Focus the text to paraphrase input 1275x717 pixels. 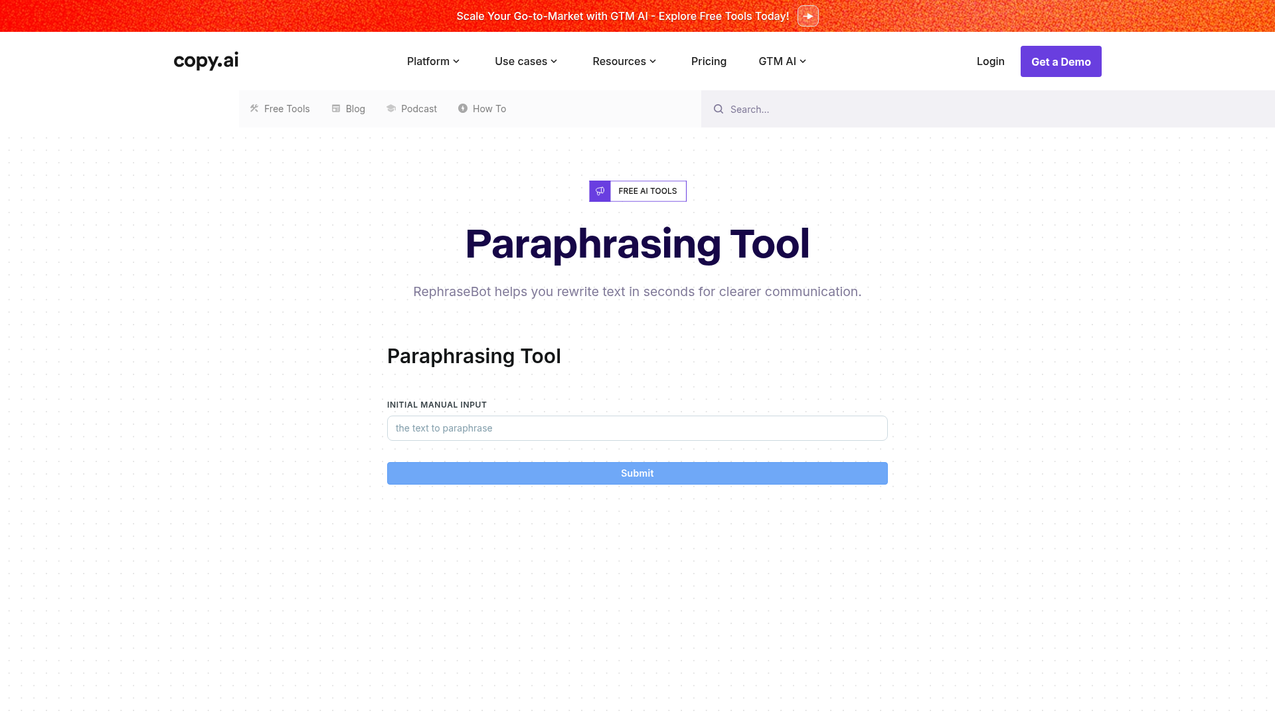(x=637, y=428)
